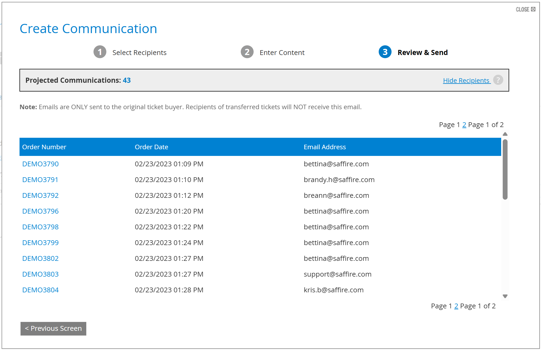Click the scrollbar up arrow

click(x=505, y=134)
